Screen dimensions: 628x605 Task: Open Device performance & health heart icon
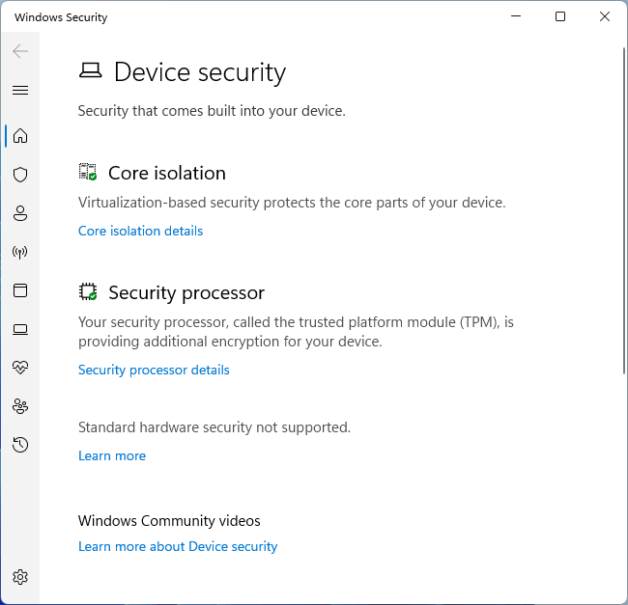(20, 368)
